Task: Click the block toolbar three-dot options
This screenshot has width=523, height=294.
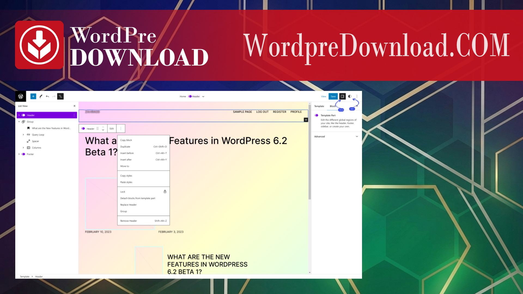Action: pyautogui.click(x=121, y=129)
